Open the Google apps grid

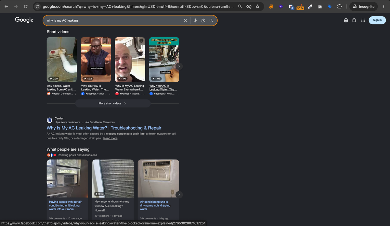click(363, 20)
